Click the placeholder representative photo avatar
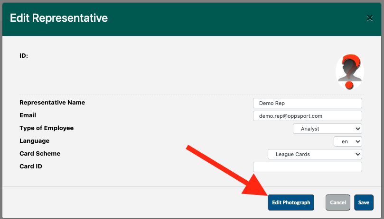 pos(350,71)
